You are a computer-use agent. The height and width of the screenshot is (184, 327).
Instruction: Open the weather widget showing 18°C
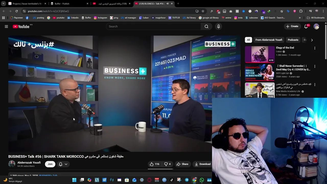[x=13, y=180]
